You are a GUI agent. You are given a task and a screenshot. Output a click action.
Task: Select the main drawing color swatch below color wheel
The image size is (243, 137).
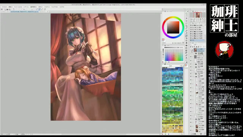(x=163, y=40)
